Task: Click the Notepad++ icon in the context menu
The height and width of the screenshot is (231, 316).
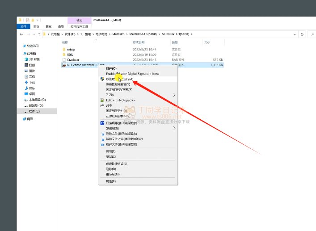Action: click(x=102, y=100)
